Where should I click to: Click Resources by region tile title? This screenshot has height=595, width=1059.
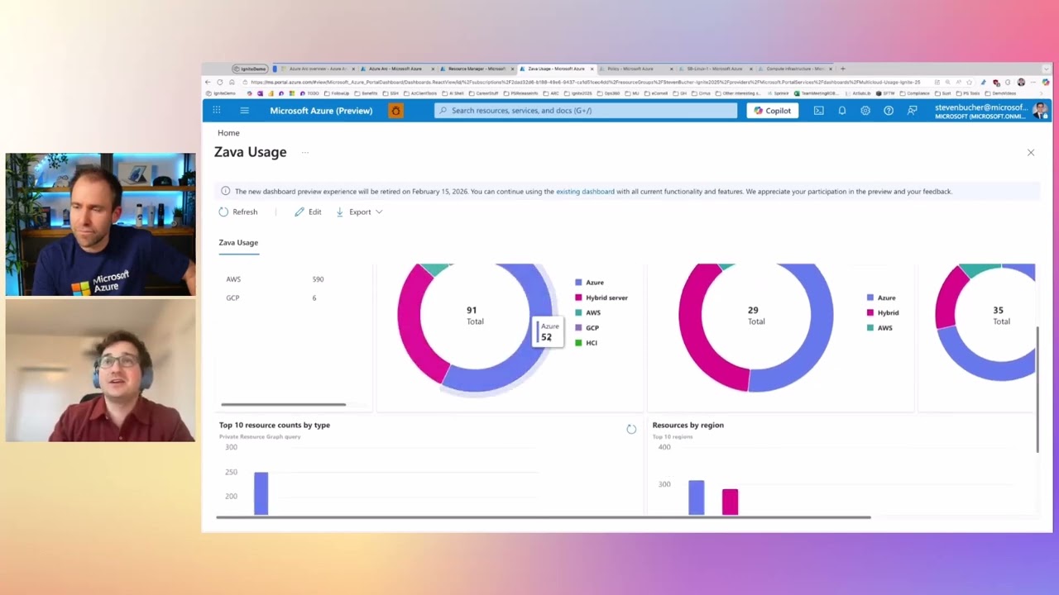pos(688,425)
